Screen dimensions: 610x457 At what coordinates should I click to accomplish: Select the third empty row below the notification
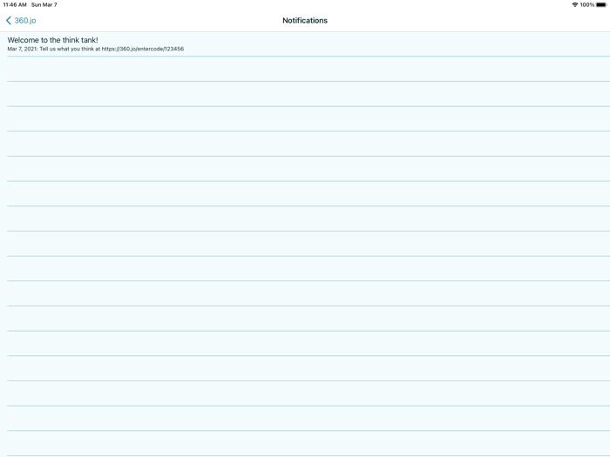(x=305, y=118)
